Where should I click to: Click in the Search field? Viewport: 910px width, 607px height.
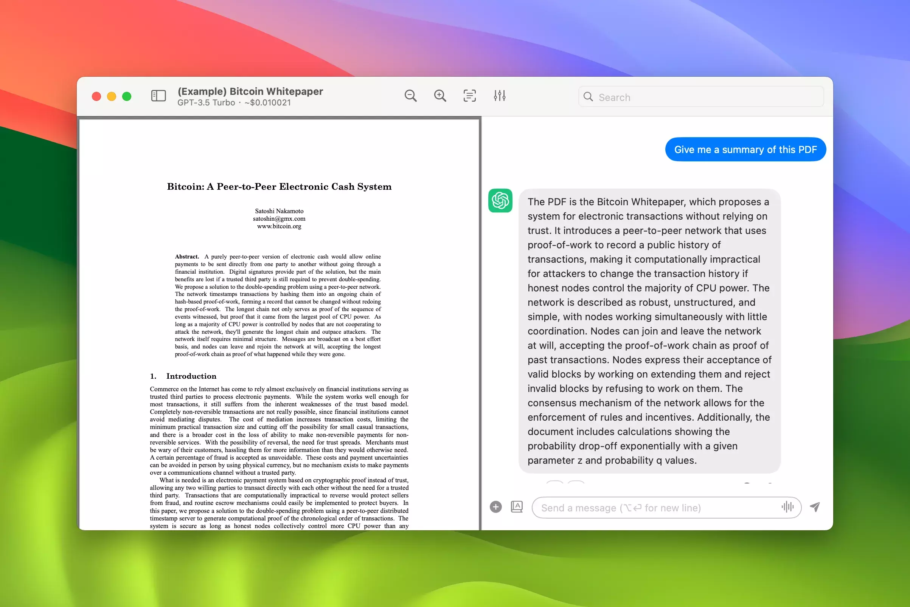pyautogui.click(x=705, y=97)
